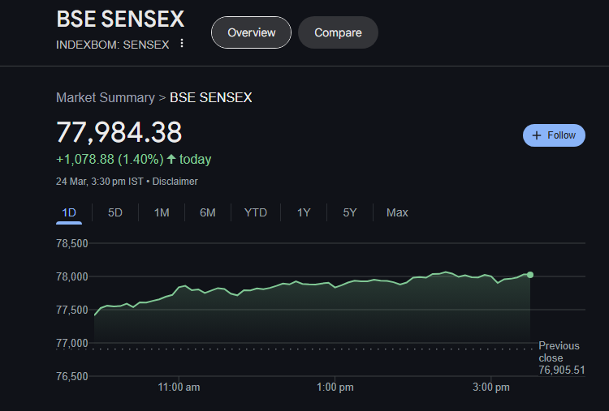Click the 76,500 axis label
The image size is (609, 411).
72,376
